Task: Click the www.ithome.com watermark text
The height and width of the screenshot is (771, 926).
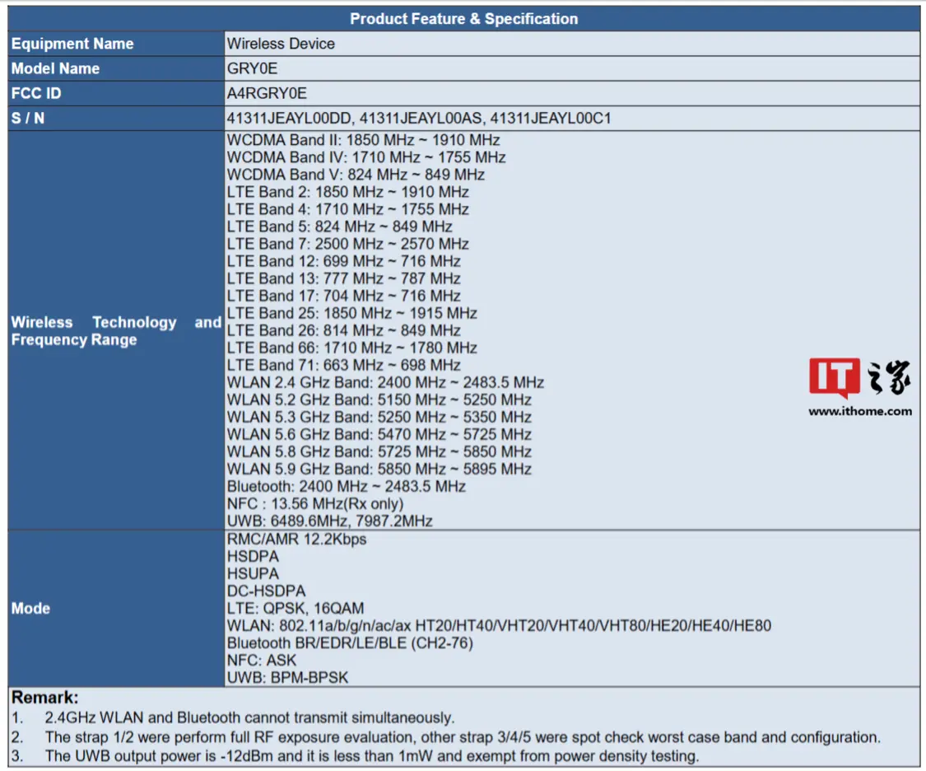Action: coord(859,411)
